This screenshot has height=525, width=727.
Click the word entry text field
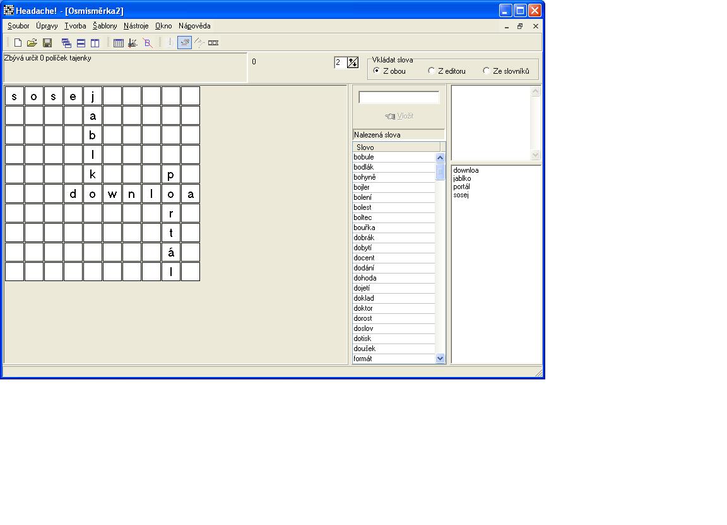coord(399,97)
